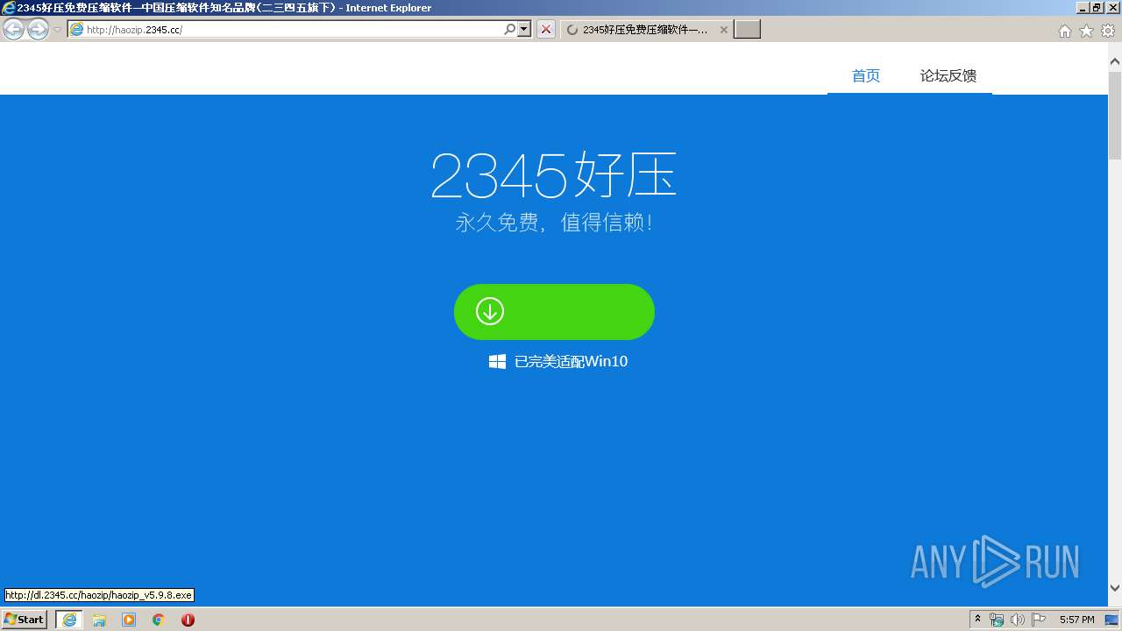Image resolution: width=1122 pixels, height=631 pixels.
Task: Open the recent pages dropdown arrow
Action: 57,30
